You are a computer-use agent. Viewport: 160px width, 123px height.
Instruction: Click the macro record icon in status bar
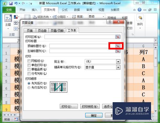pos(16,119)
